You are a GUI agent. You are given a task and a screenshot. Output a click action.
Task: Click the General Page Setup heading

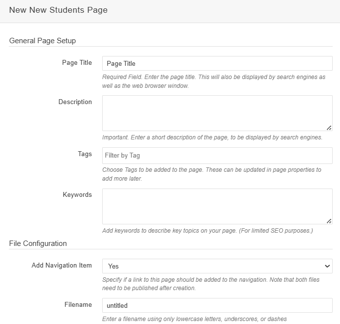tap(42, 40)
